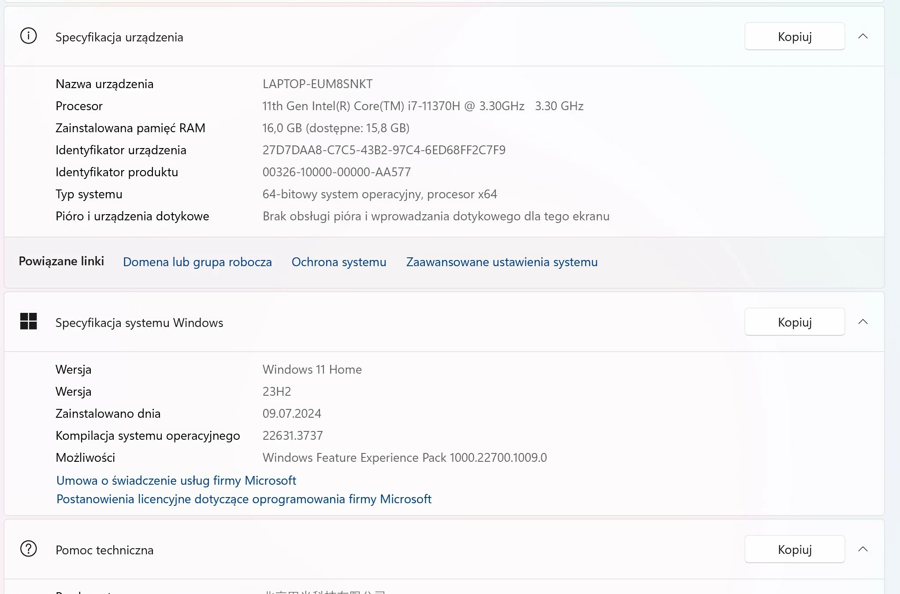Click the Kompilacja systemu operacyjnego label
The image size is (900, 594).
tap(148, 435)
